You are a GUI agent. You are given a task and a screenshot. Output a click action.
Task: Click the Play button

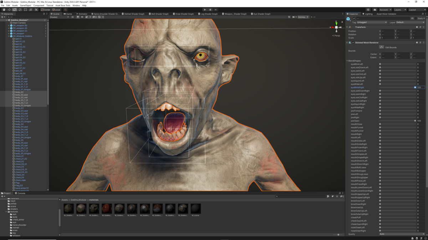(205, 10)
